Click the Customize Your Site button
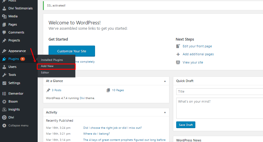This screenshot has height=142, width=263. click(72, 51)
